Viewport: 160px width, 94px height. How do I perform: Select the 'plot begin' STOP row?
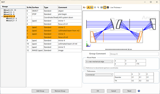[x=54, y=14]
